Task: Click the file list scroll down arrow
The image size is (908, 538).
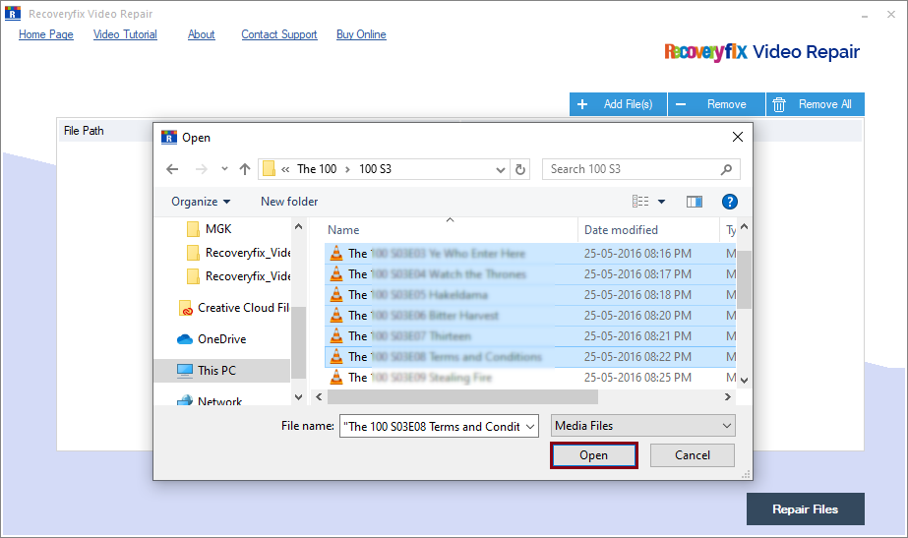Action: coord(744,381)
